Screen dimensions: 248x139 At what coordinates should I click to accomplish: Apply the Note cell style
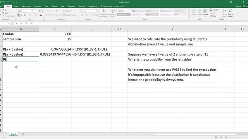(180, 15)
